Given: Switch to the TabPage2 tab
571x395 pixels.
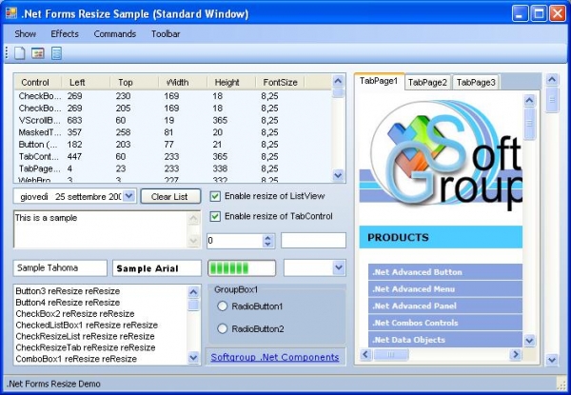Looking at the screenshot, I should [x=427, y=83].
